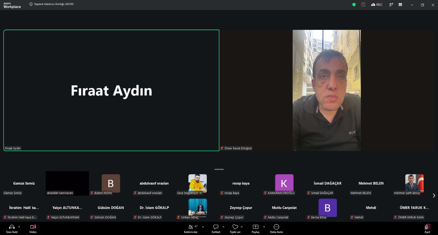Open Tepki ver reactions
Screen dimensions: 438x235
coord(235,229)
